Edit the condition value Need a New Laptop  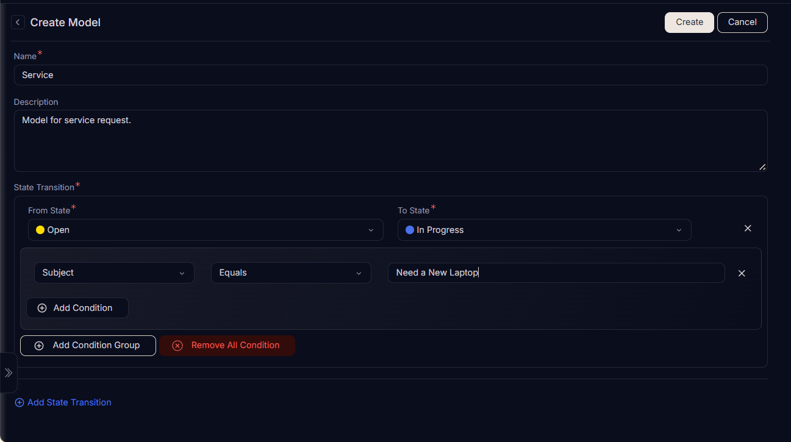(x=556, y=273)
